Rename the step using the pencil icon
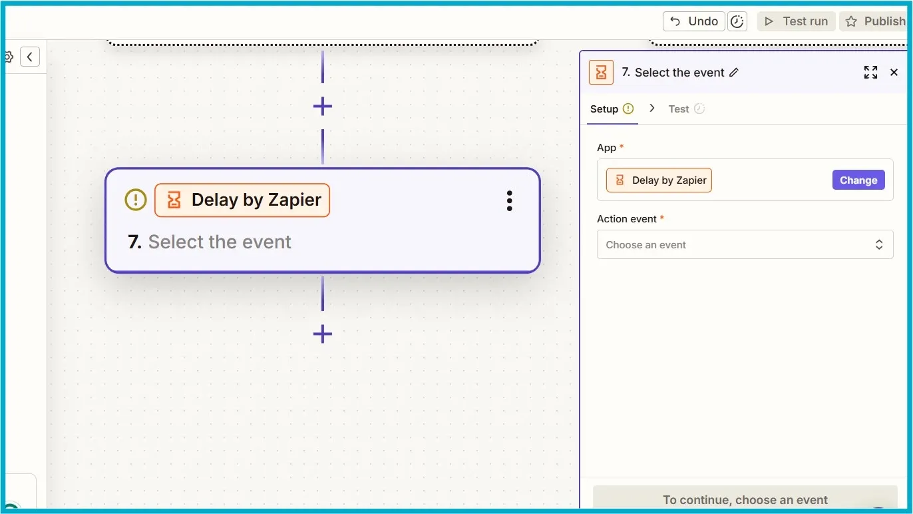913x514 pixels. click(735, 72)
